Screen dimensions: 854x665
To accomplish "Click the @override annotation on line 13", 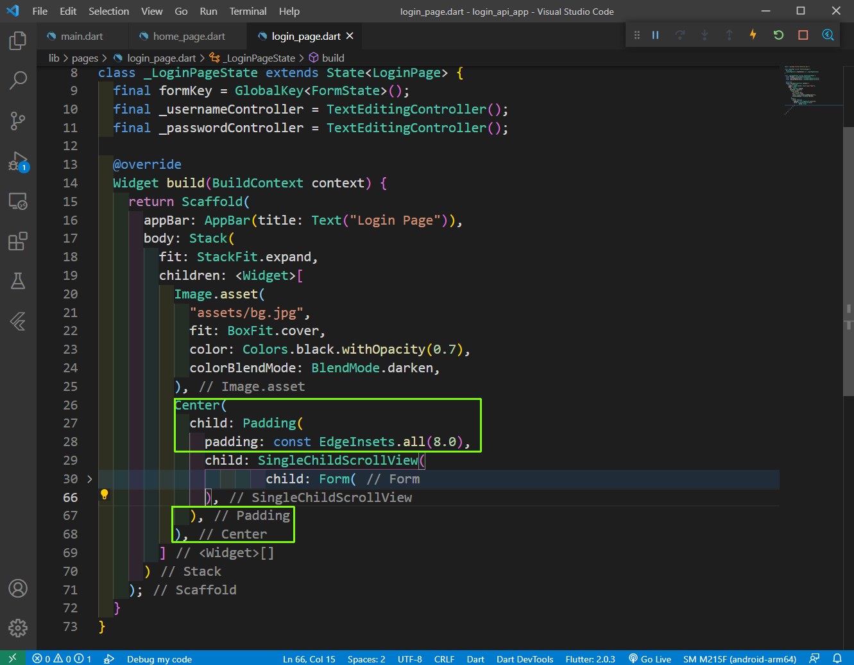I will (147, 164).
